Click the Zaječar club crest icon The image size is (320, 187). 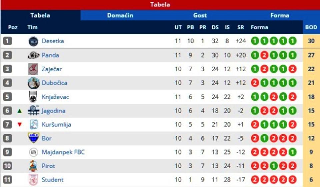(x=33, y=69)
